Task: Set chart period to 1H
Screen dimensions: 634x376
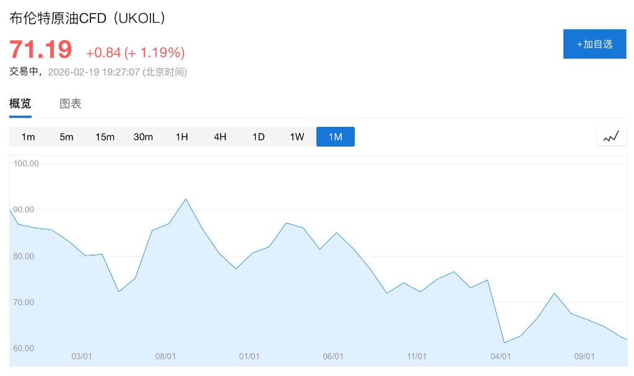Action: (x=181, y=137)
